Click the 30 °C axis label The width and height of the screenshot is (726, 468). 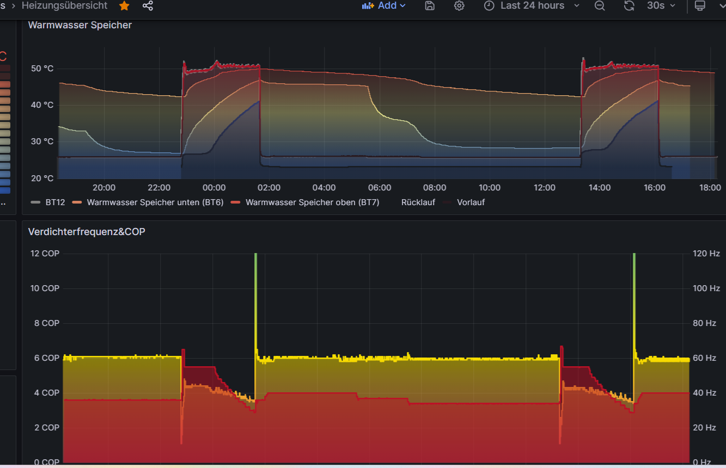42,141
